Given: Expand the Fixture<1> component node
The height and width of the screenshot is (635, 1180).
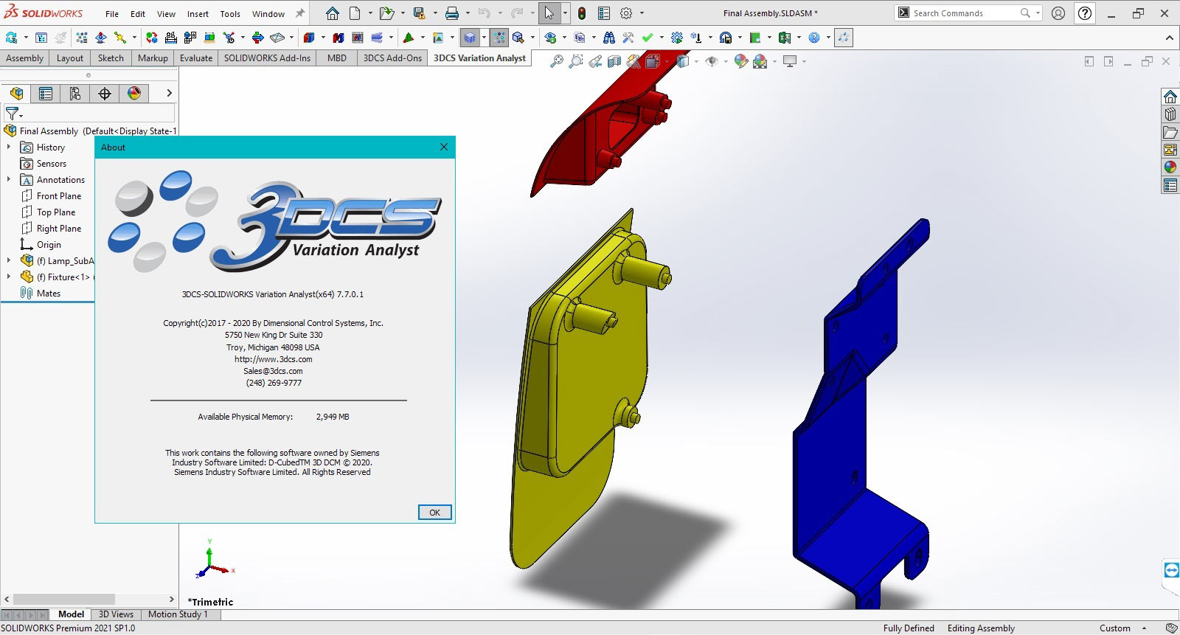Looking at the screenshot, I should coord(9,277).
